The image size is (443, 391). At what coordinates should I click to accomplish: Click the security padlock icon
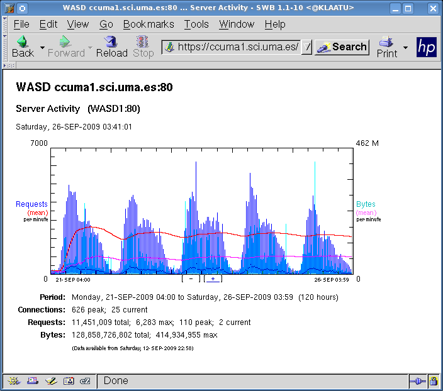434,382
